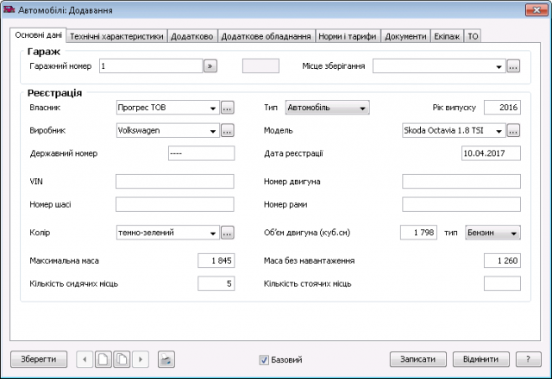This screenshot has height=379, width=552.
Task: Go to next record arrow
Action: point(141,358)
